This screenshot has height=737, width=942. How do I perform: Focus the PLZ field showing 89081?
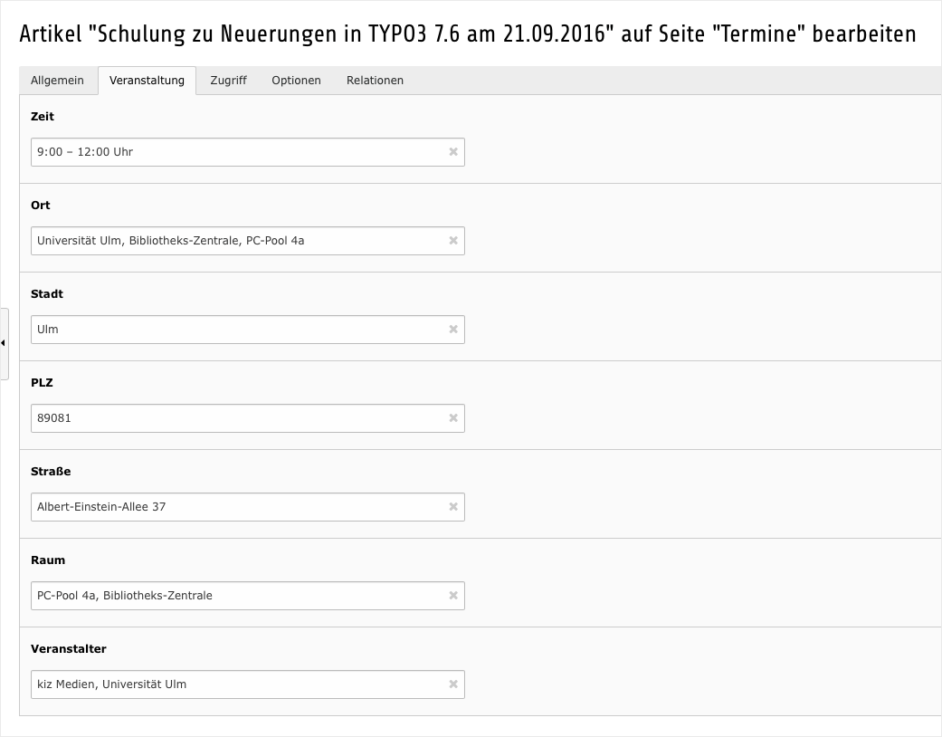tap(235, 418)
